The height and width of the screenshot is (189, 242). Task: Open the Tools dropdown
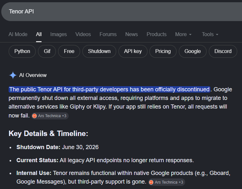[x=210, y=34]
